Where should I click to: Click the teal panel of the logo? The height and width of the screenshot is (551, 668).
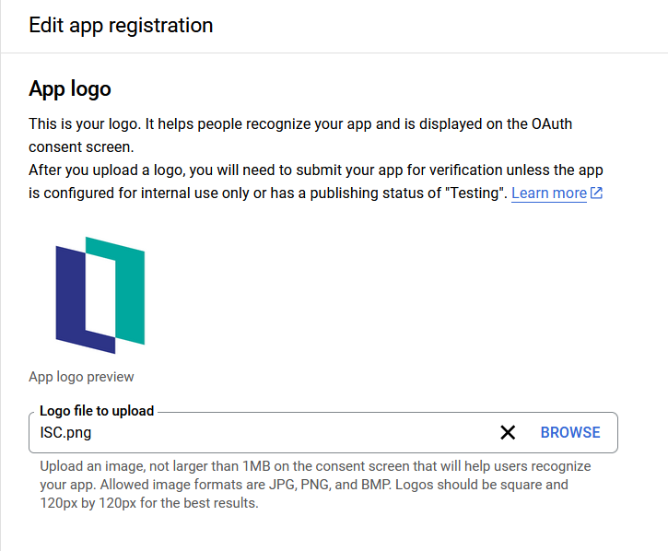[x=130, y=292]
